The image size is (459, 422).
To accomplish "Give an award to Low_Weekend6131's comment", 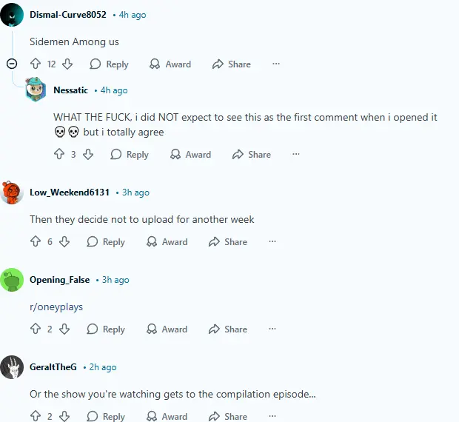I will tap(167, 242).
